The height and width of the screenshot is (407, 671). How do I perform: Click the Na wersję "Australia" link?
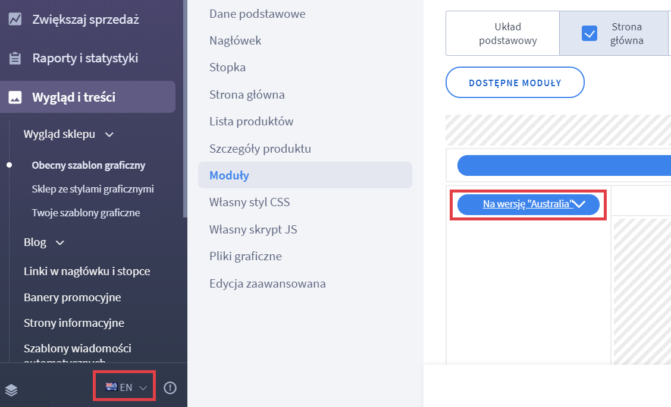pyautogui.click(x=527, y=204)
